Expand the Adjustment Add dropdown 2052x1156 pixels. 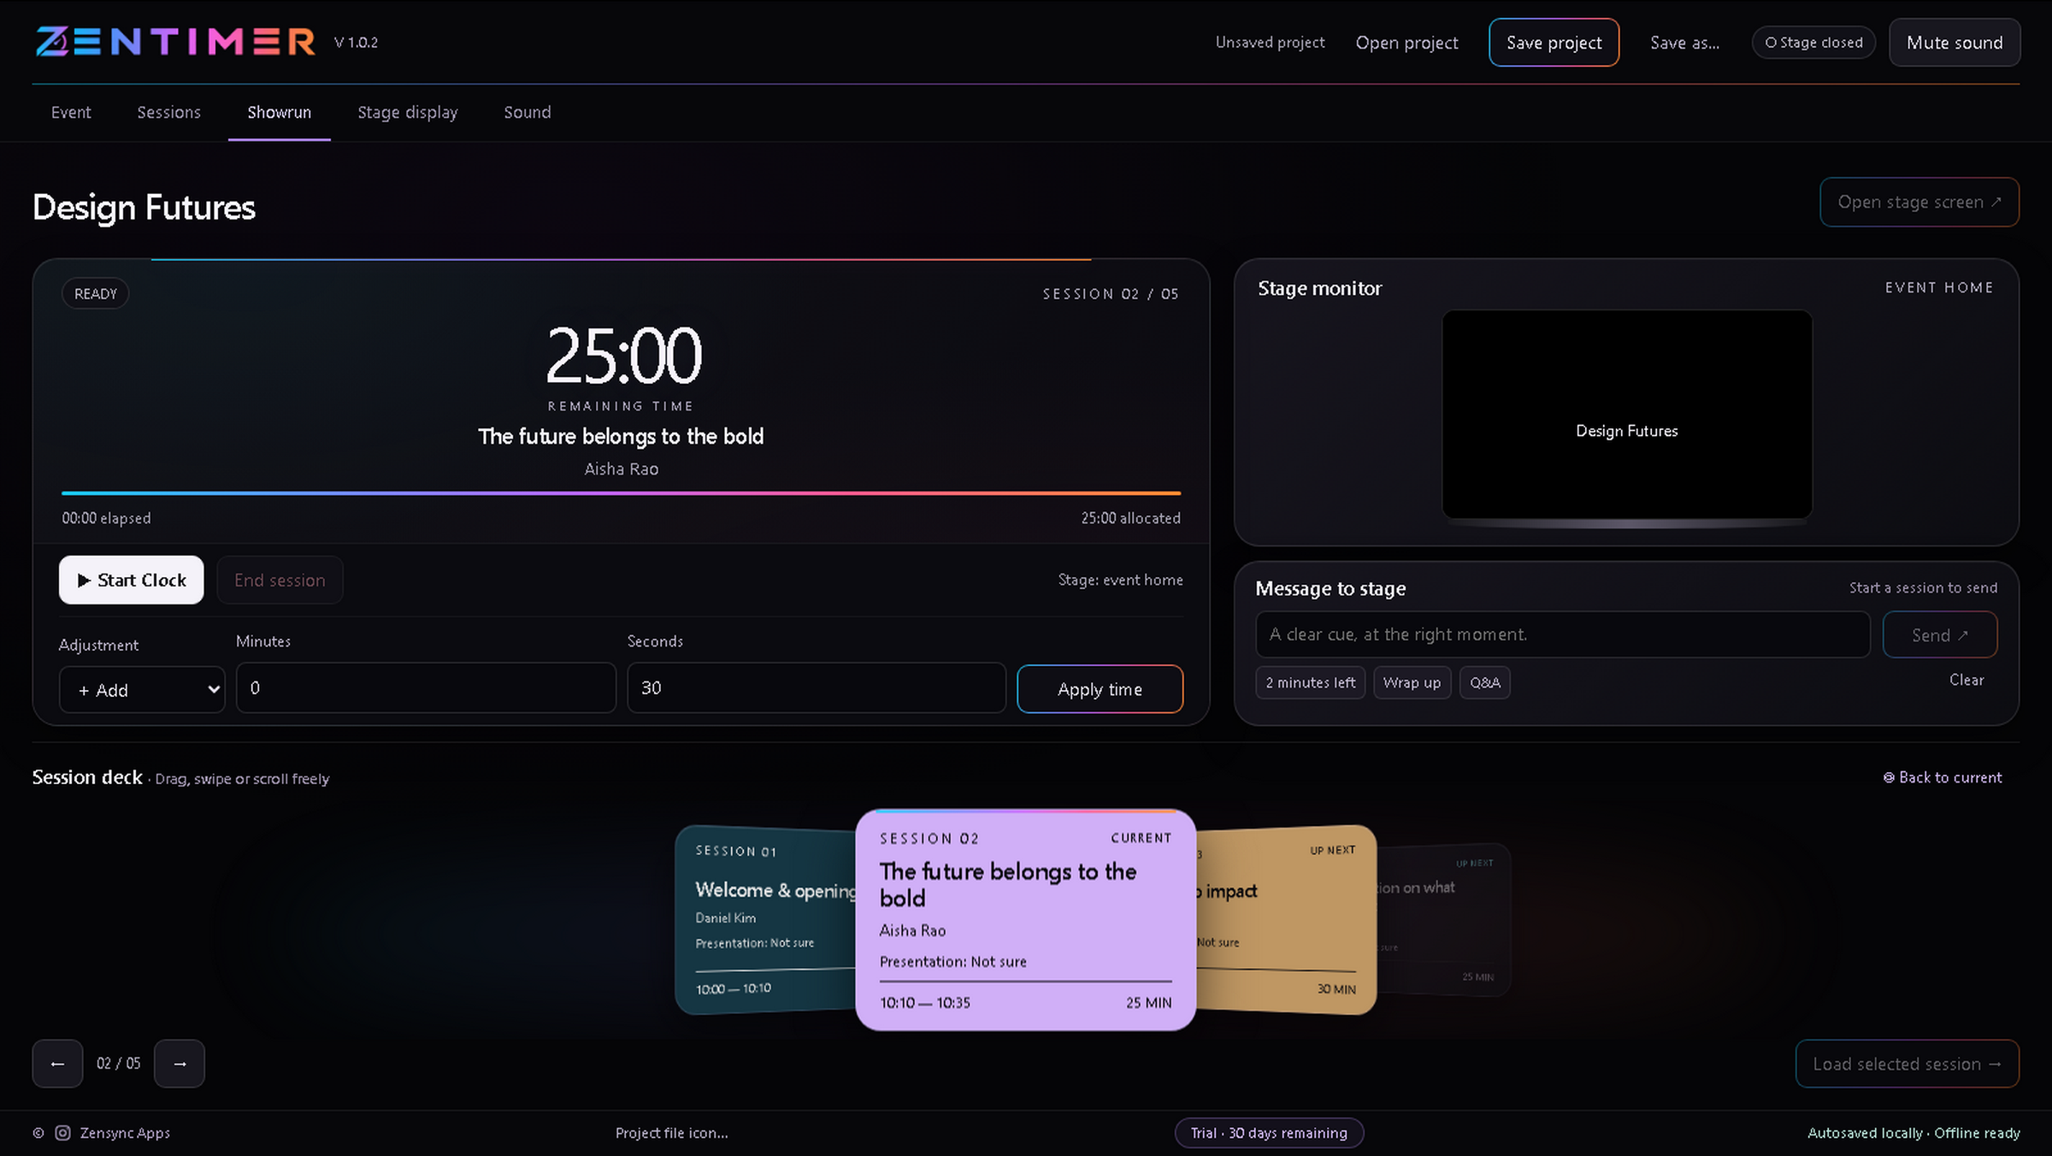point(142,690)
